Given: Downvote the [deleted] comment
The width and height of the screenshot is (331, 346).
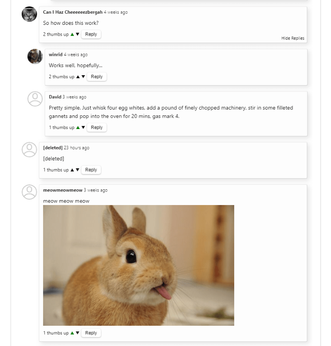Looking at the screenshot, I should (x=77, y=170).
